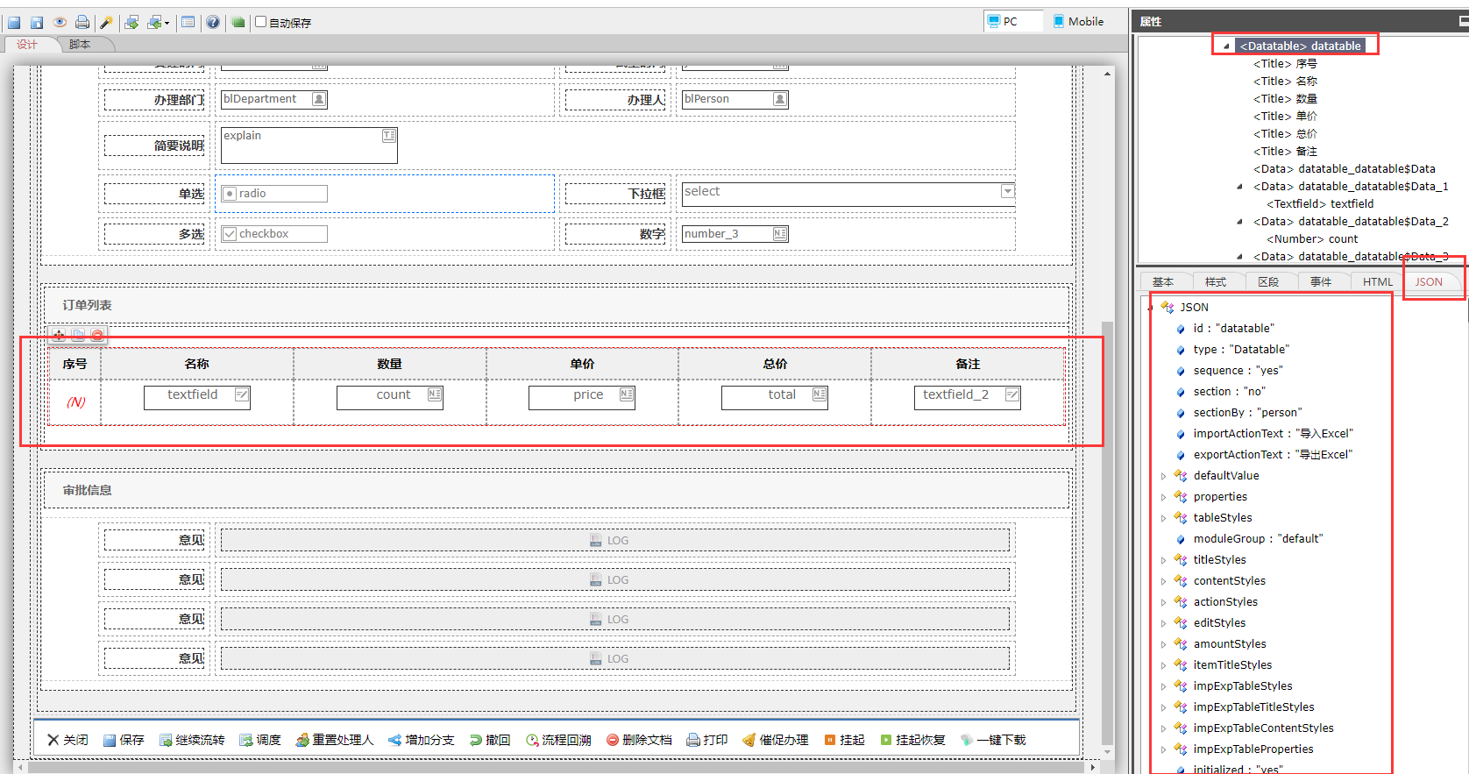1469x774 pixels.
Task: Expand the actionStyles JSON node
Action: (1163, 602)
